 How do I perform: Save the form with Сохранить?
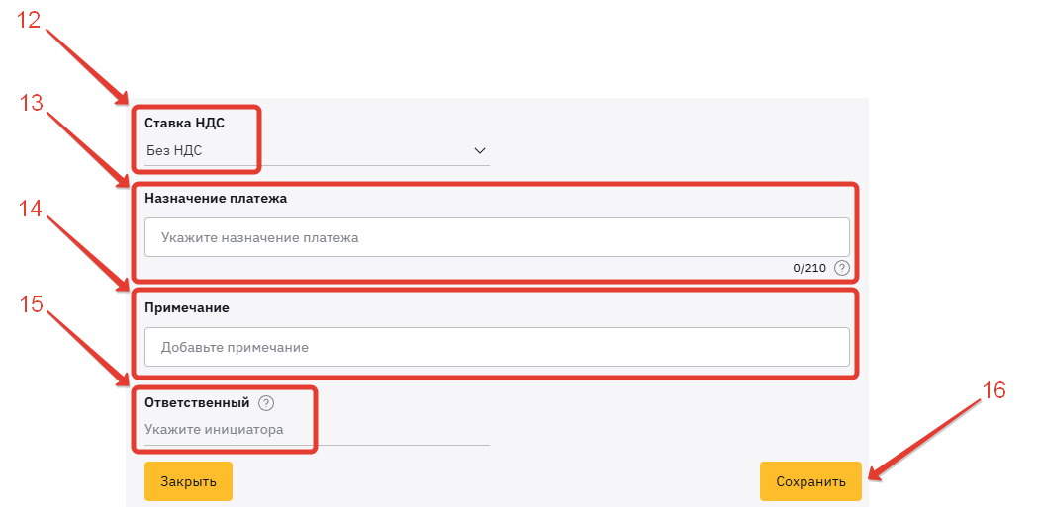tap(810, 481)
